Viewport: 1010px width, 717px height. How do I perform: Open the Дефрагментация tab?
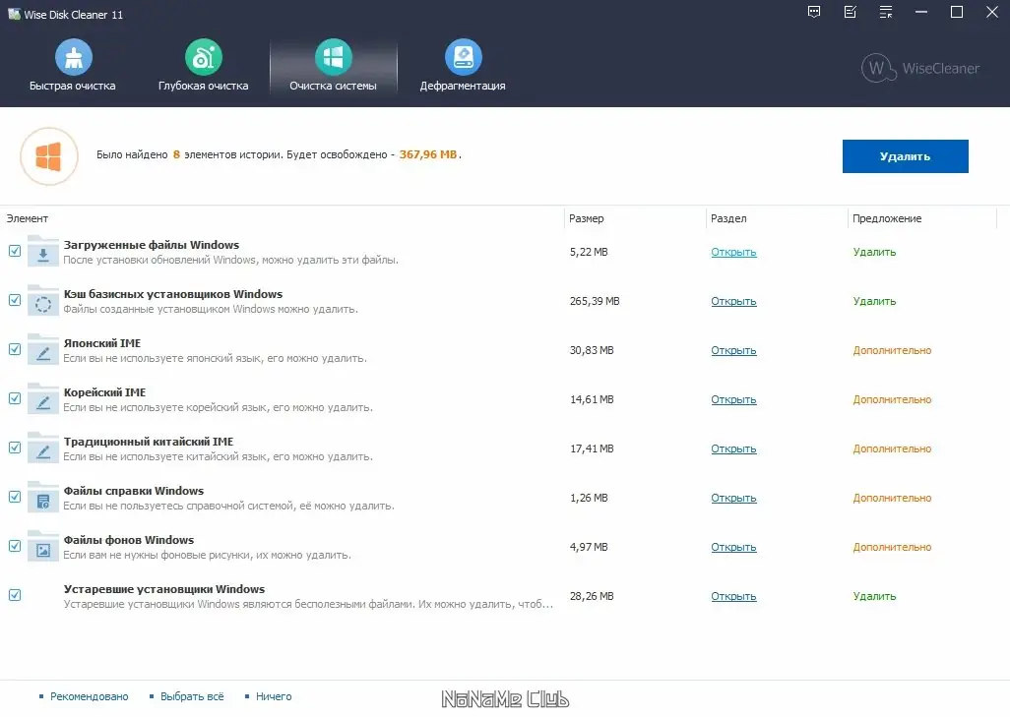[463, 66]
